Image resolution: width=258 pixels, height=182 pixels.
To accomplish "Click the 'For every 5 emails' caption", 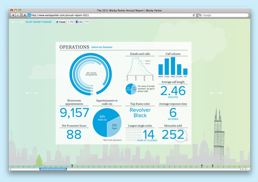I will 146,89.
